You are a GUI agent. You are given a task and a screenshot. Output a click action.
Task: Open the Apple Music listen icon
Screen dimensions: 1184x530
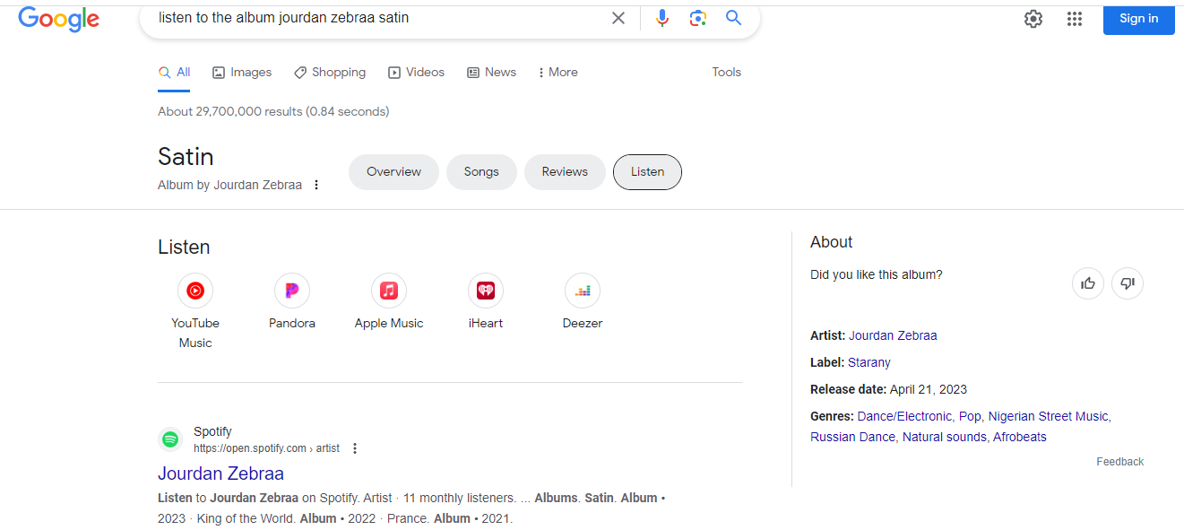(x=389, y=291)
